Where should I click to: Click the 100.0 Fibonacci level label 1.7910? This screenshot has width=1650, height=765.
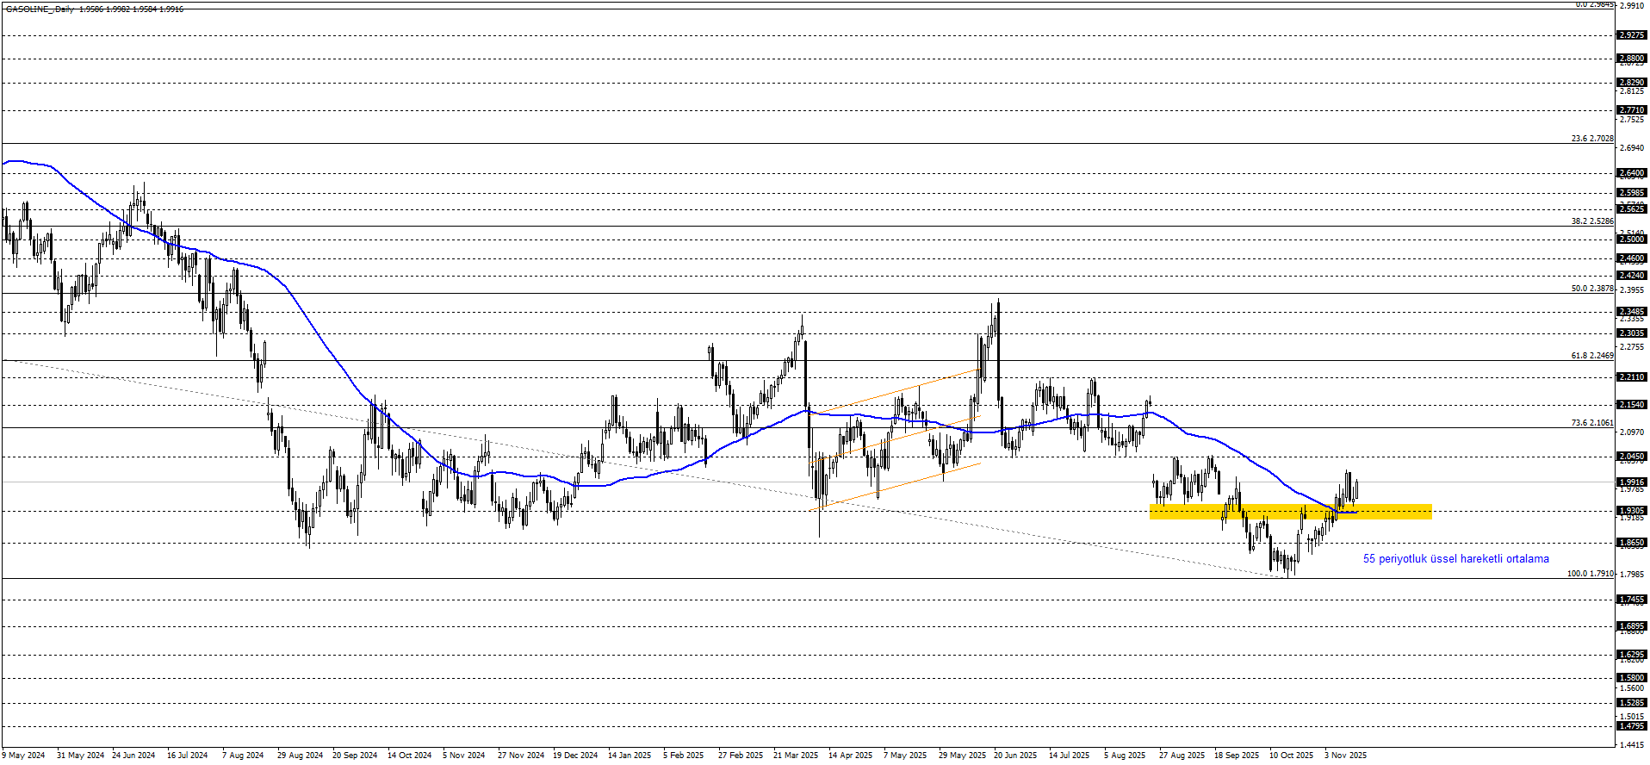1590,574
